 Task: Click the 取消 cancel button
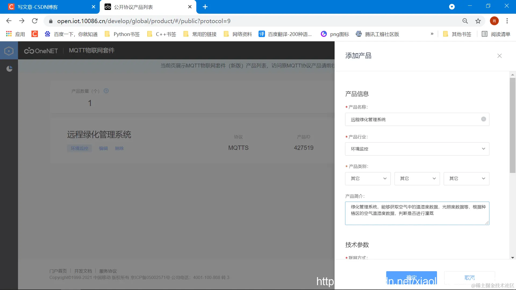point(469,278)
